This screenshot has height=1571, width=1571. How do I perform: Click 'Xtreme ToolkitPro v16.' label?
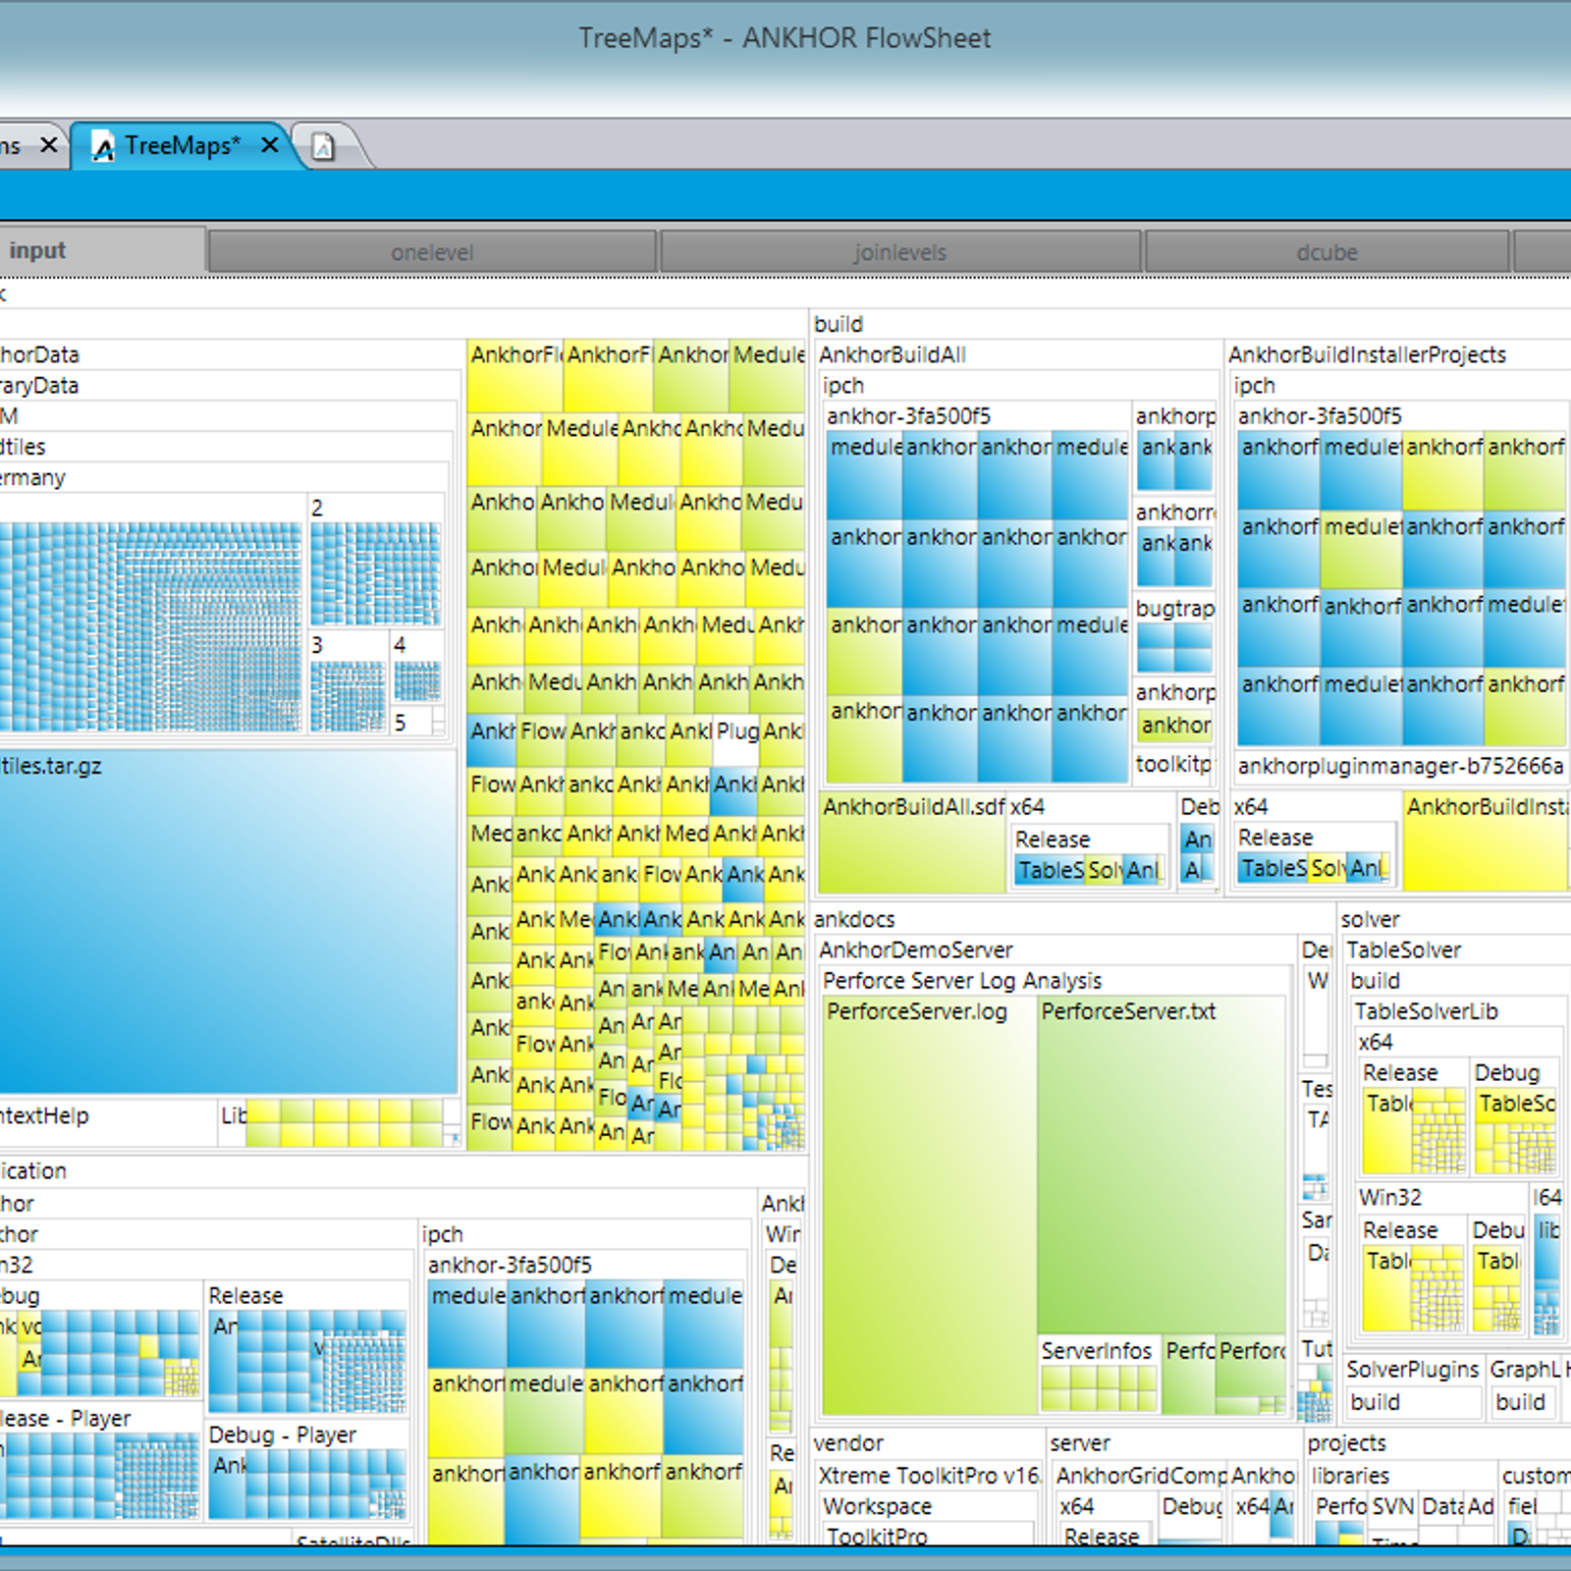[930, 1476]
